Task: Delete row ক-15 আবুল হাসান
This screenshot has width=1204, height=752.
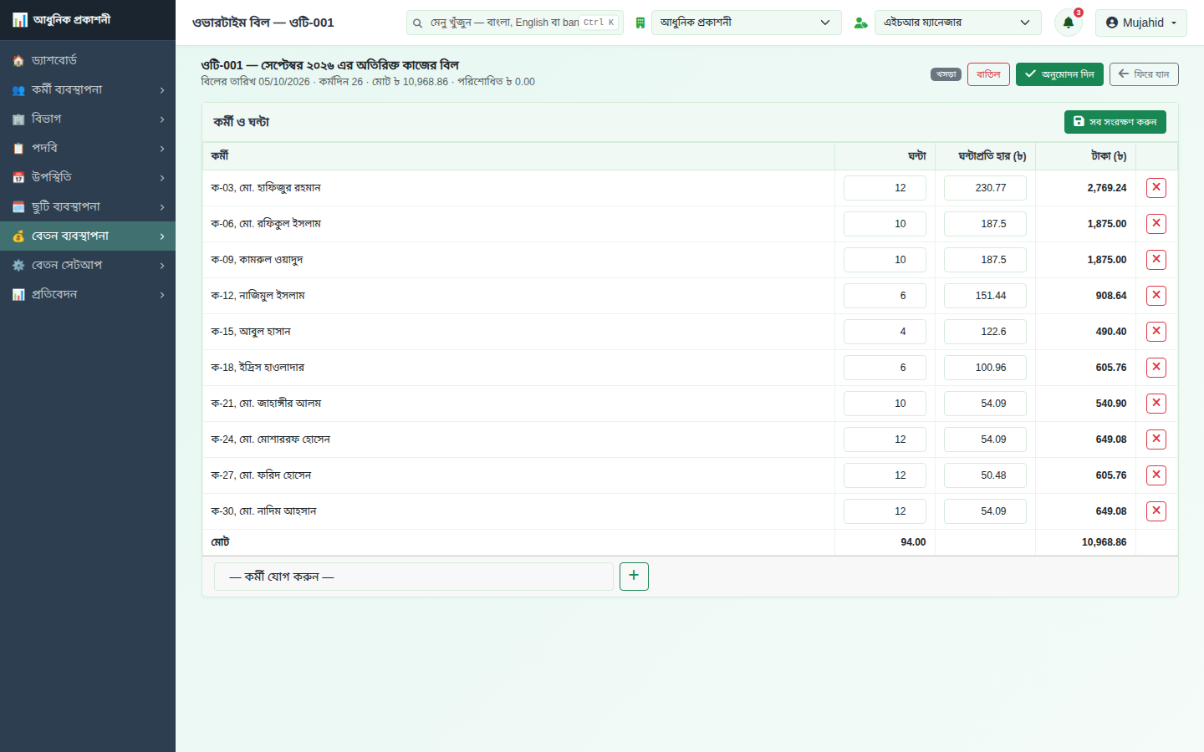Action: (1156, 332)
